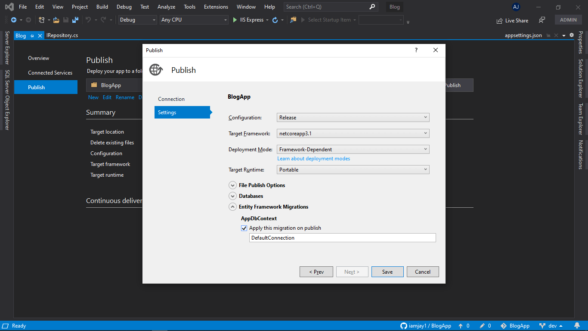
Task: Start IIS Express with the green play icon
Action: point(235,20)
